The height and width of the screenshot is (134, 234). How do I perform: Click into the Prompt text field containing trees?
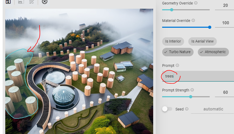(198, 76)
